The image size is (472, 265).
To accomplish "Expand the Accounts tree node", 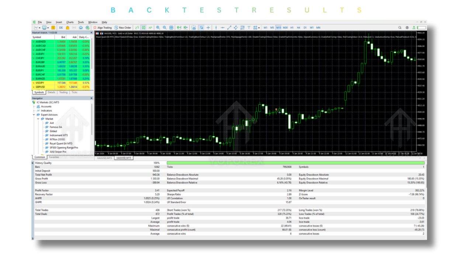I will (34, 106).
